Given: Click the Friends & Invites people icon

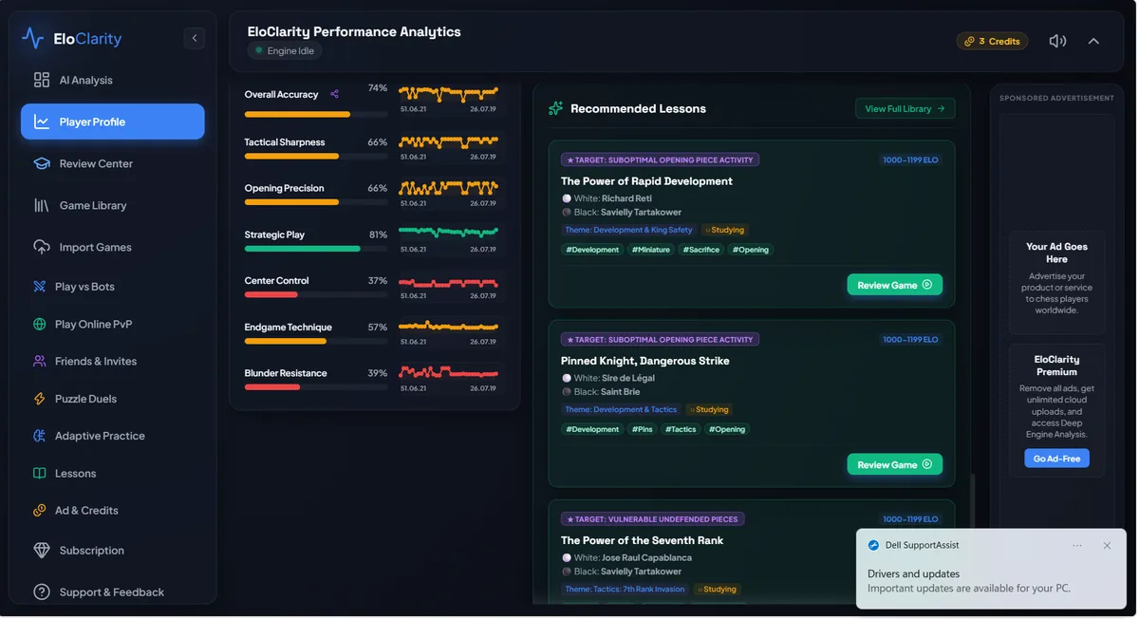Looking at the screenshot, I should [x=40, y=361].
